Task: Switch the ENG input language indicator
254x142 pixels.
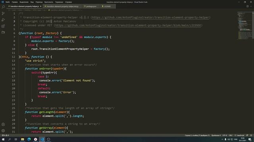Action: pos(236,139)
